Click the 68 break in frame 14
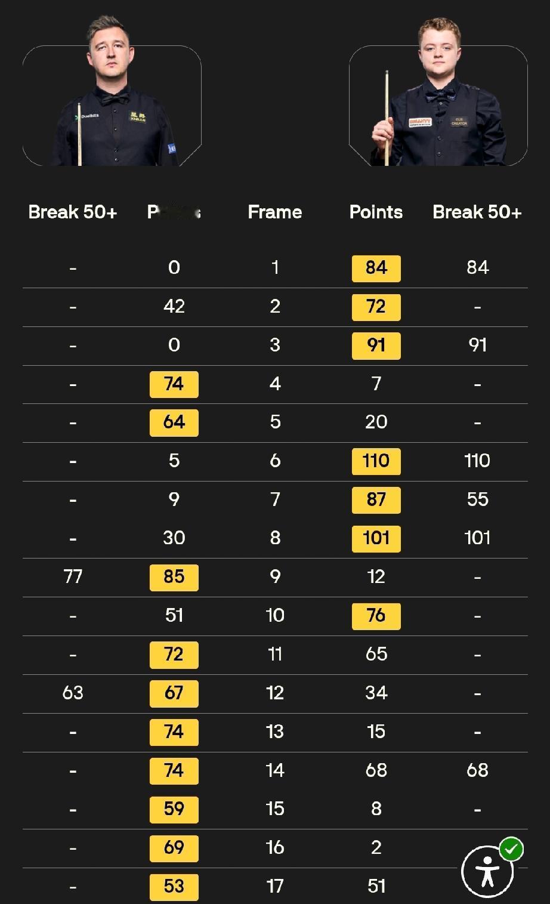The image size is (550, 904). (477, 770)
